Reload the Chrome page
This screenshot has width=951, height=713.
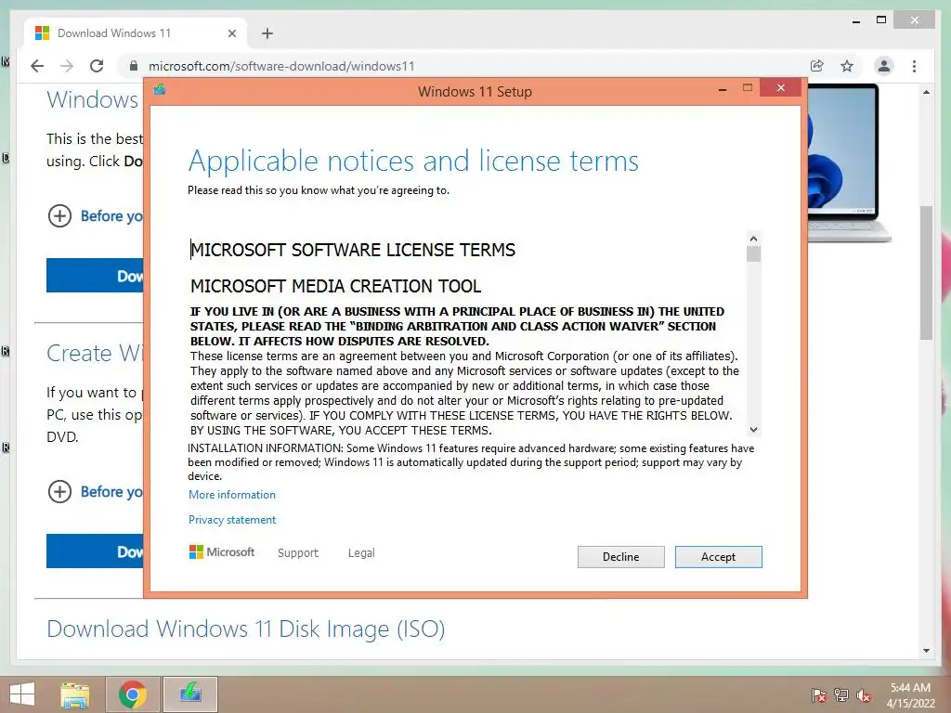[x=97, y=66]
